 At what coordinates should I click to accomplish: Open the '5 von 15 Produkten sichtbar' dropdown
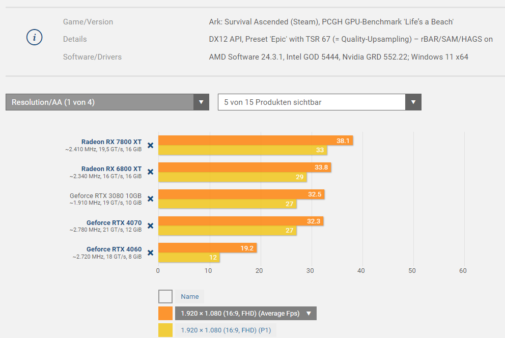coord(320,102)
